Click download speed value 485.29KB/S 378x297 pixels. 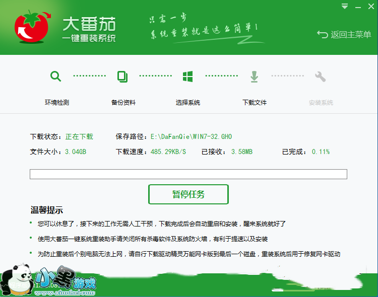point(168,152)
